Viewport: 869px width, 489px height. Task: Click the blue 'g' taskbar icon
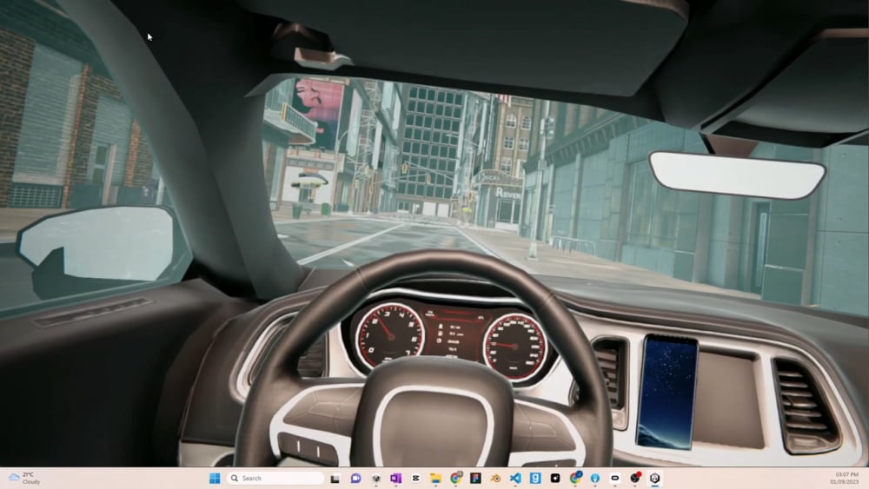pyautogui.click(x=535, y=479)
